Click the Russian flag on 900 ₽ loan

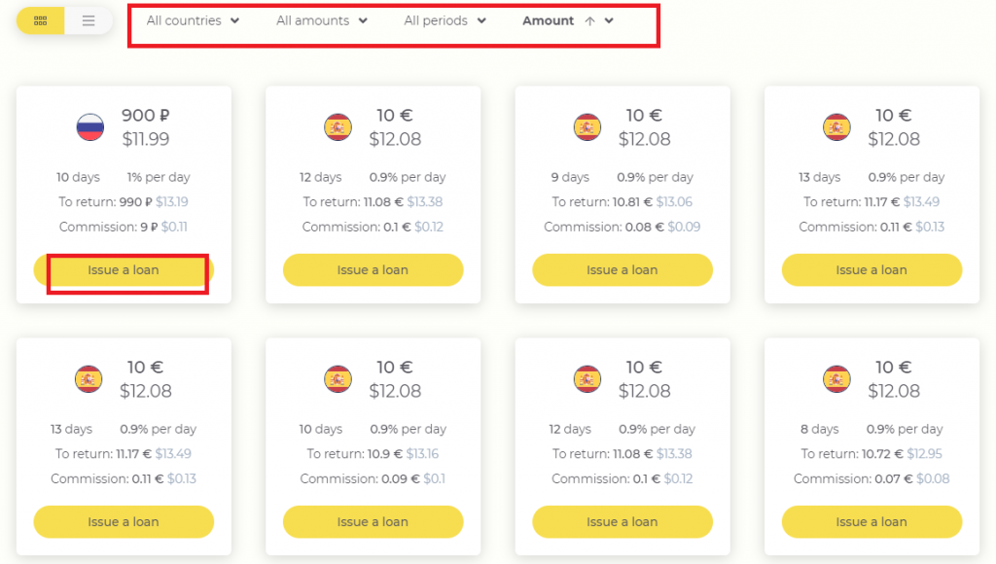[90, 126]
